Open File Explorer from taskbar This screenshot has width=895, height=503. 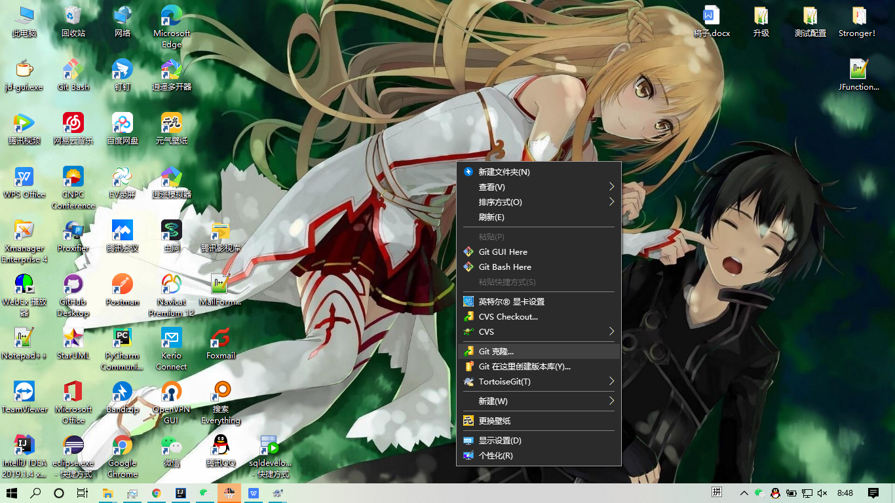click(107, 493)
